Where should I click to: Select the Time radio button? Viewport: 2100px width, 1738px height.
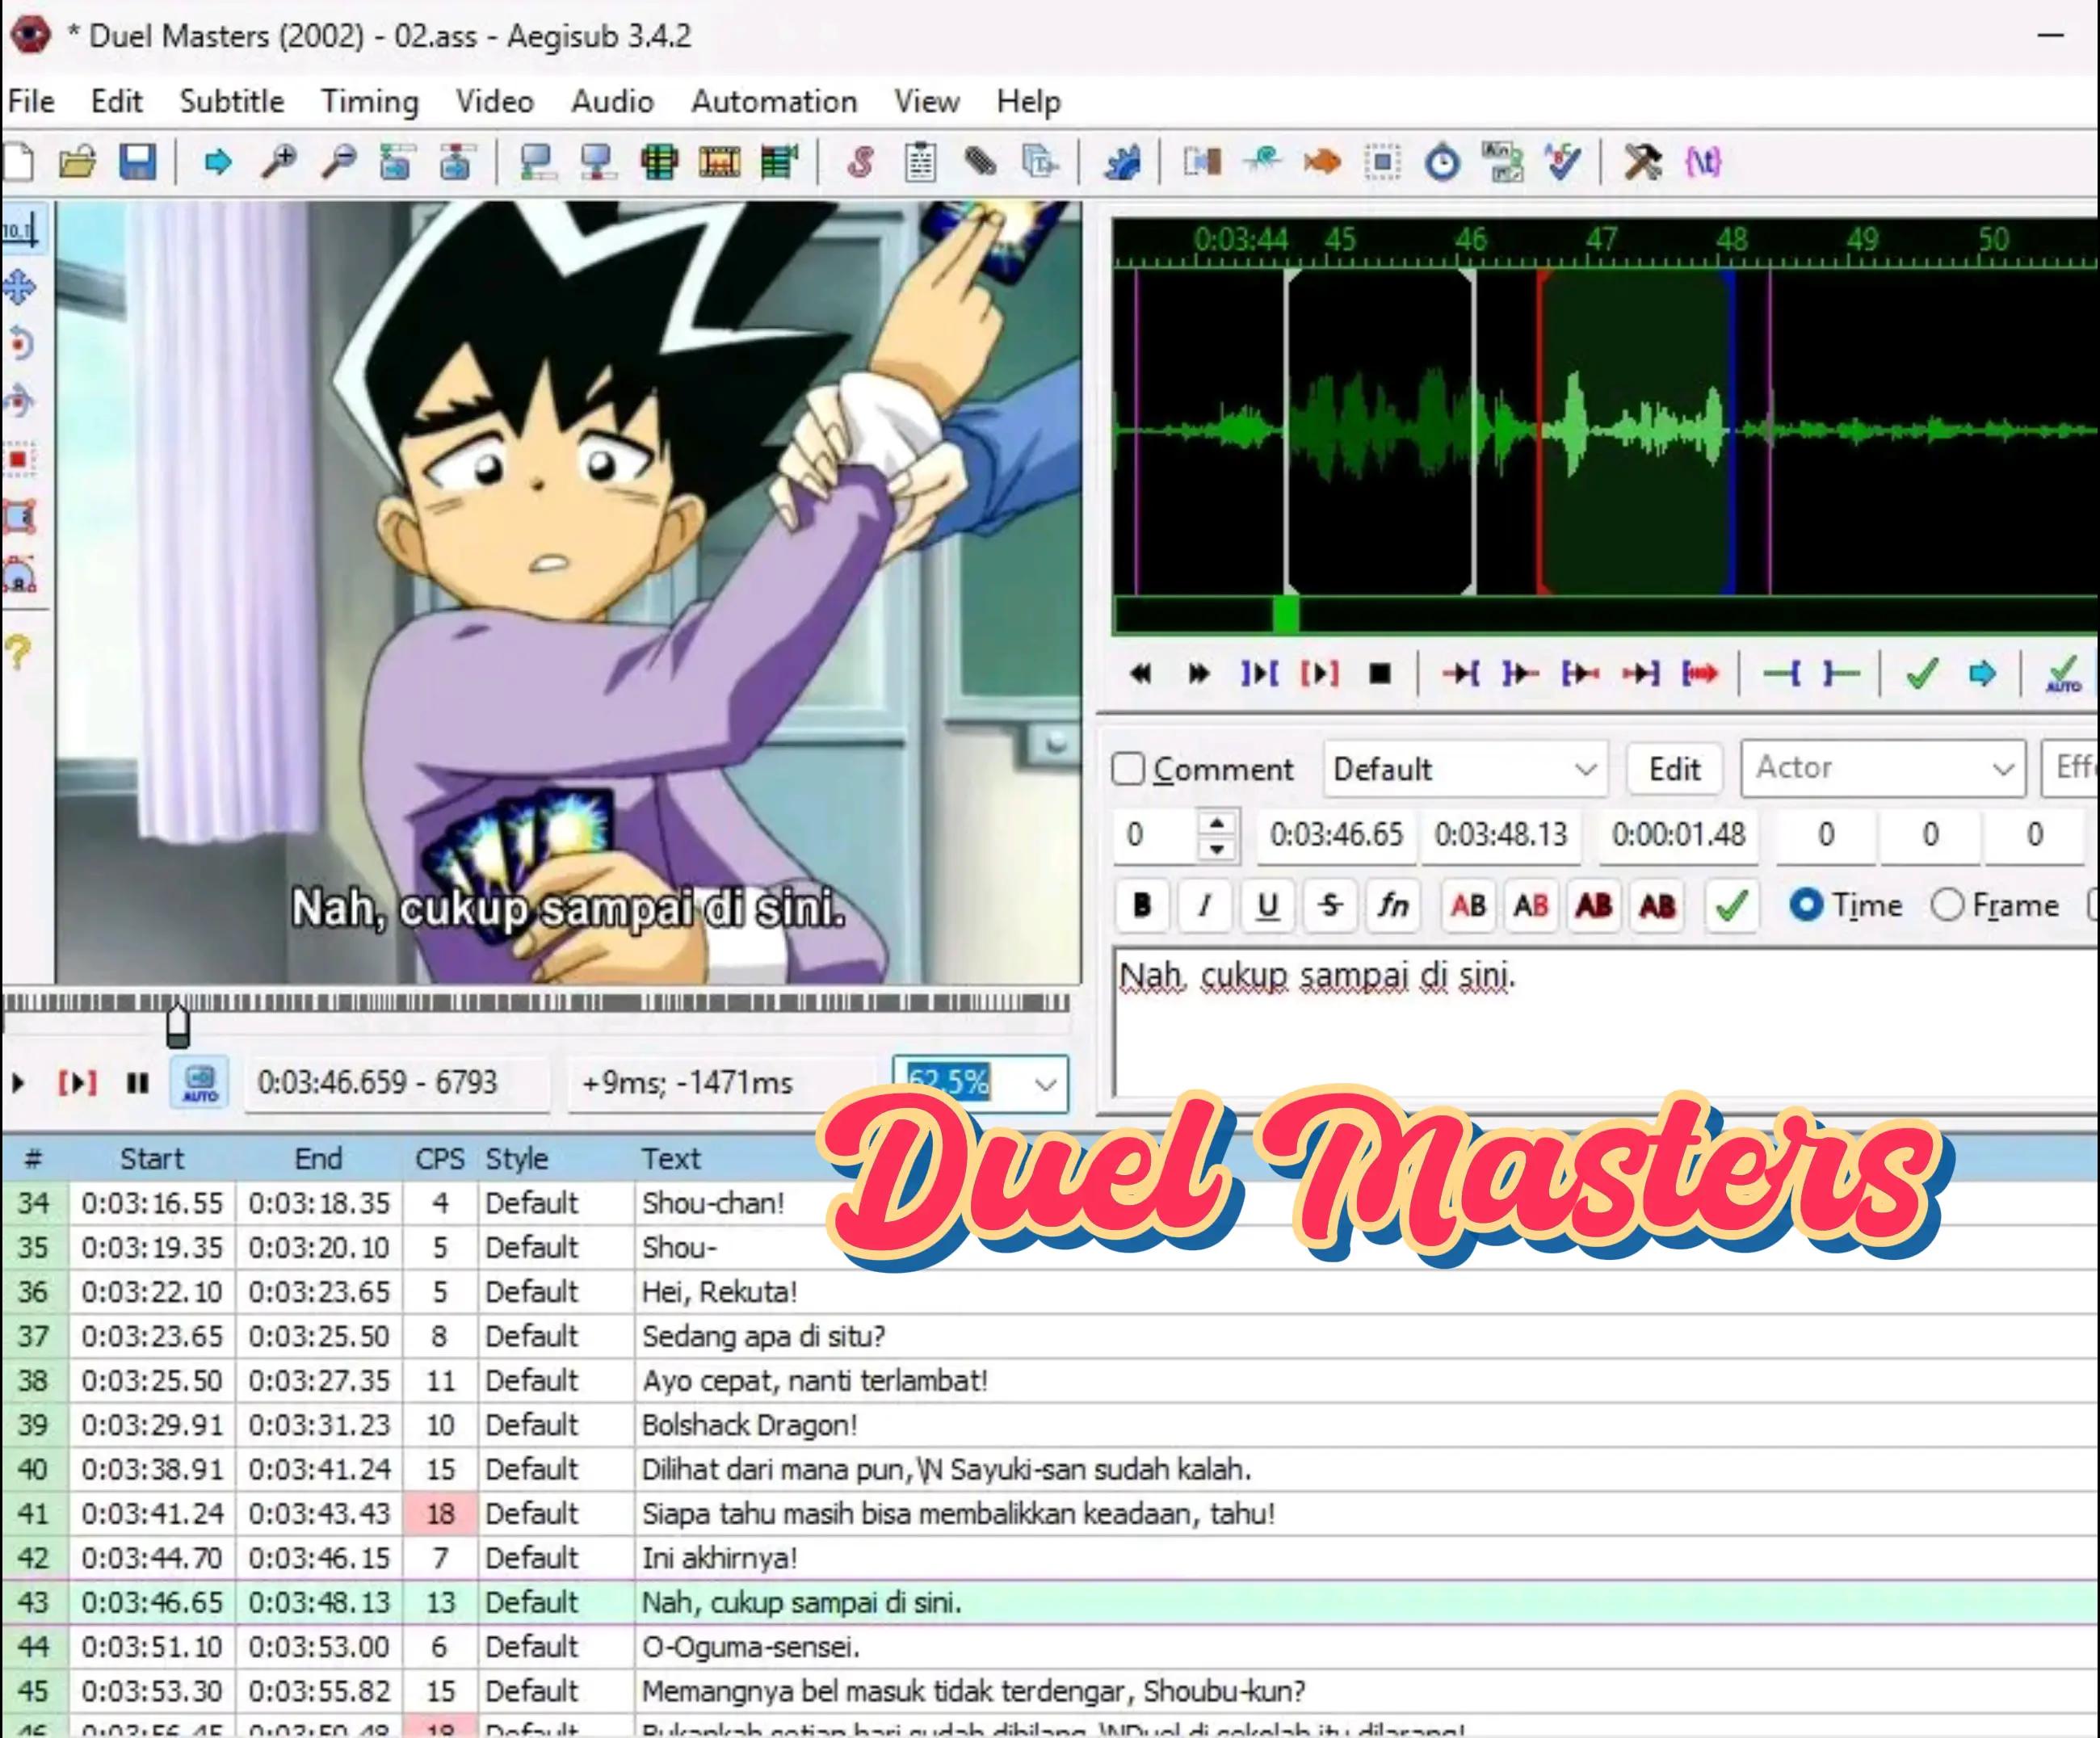pos(1806,906)
